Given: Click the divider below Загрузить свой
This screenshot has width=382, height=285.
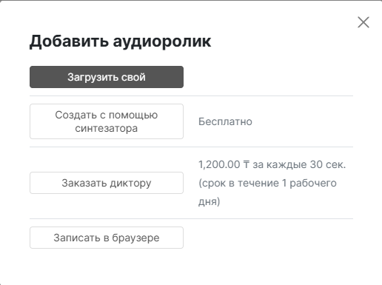Looking at the screenshot, I should (191, 95).
